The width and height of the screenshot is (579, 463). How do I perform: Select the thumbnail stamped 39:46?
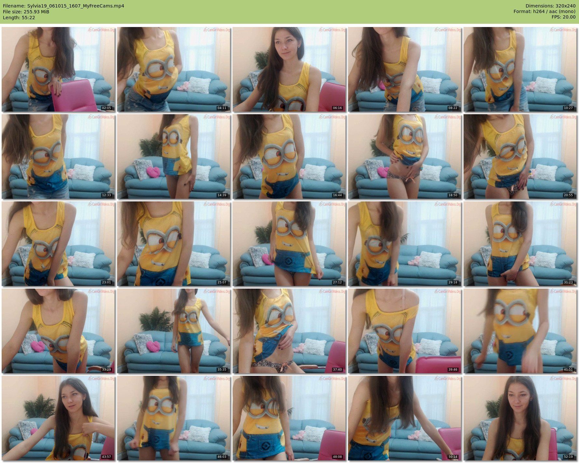click(x=405, y=331)
